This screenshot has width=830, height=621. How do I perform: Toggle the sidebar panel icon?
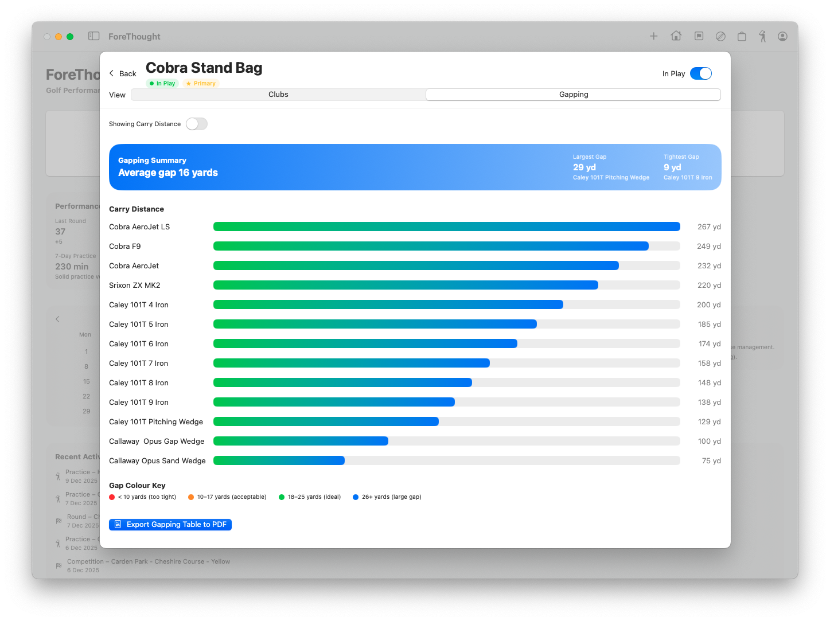click(x=94, y=36)
